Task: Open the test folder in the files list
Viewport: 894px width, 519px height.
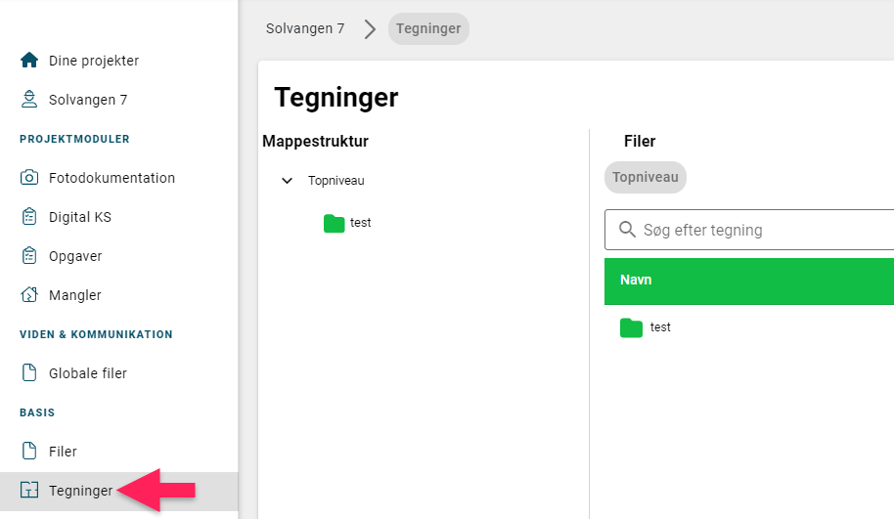Action: point(646,327)
